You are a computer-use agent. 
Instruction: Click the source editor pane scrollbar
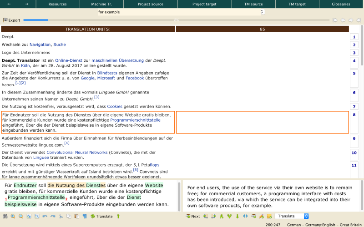[179, 197]
